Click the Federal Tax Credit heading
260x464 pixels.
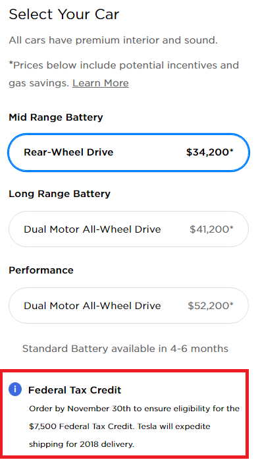[x=75, y=390]
